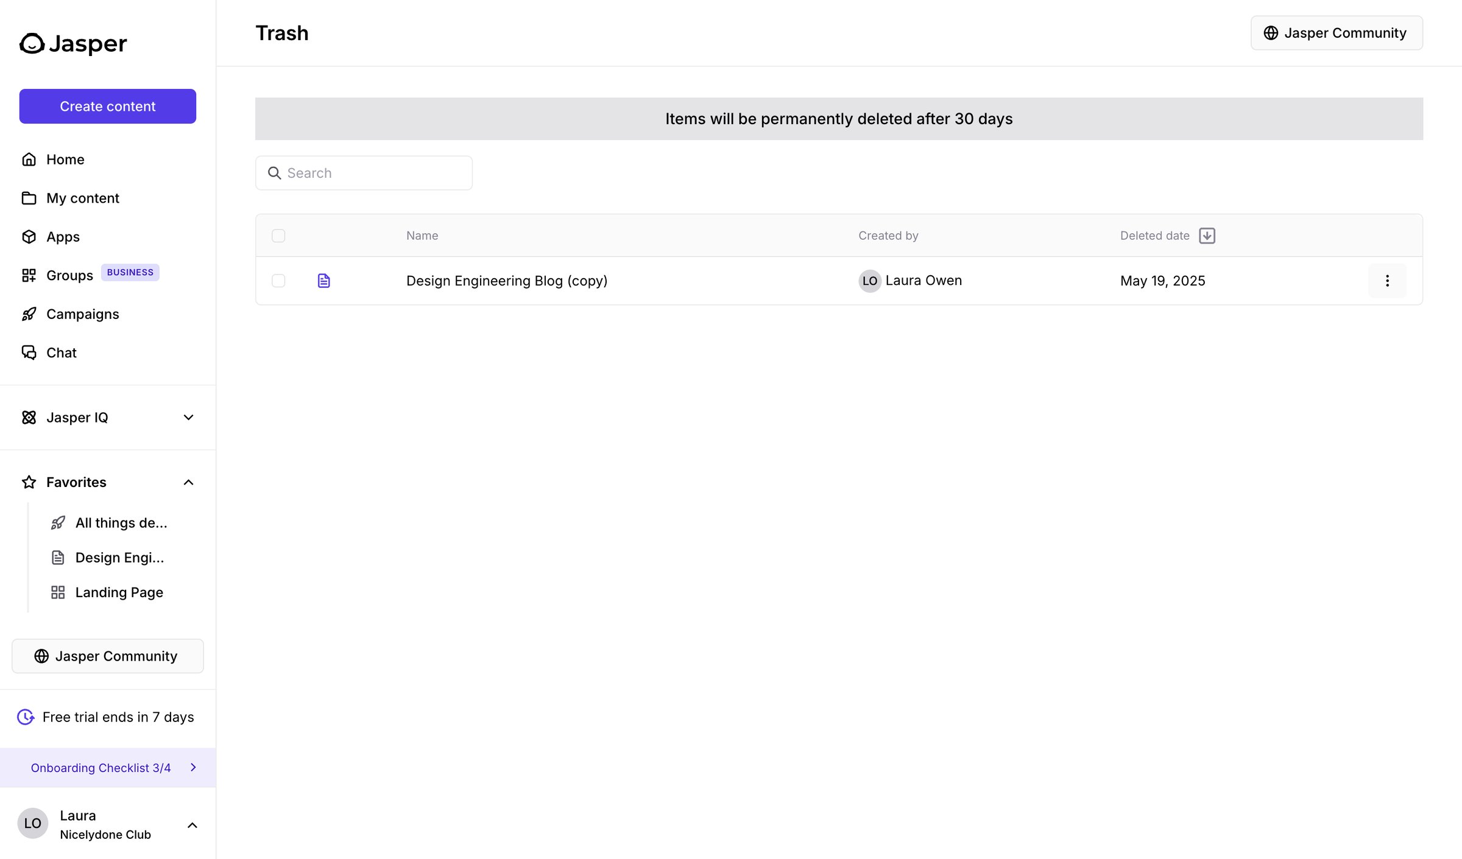Expand the Jasper IQ chevron

click(x=189, y=418)
